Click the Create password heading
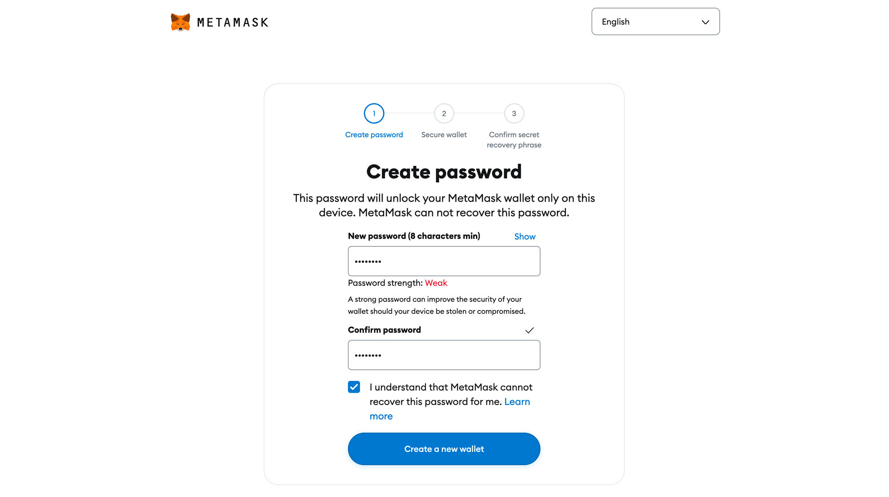The width and height of the screenshot is (889, 497). (x=444, y=172)
